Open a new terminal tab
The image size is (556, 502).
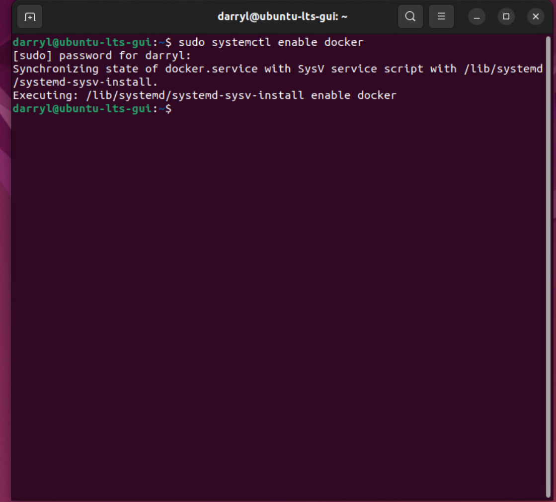(x=30, y=17)
